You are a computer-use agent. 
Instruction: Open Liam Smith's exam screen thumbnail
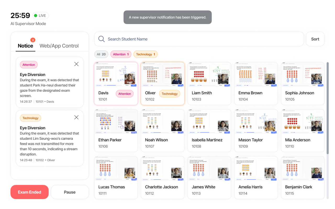coord(209,75)
